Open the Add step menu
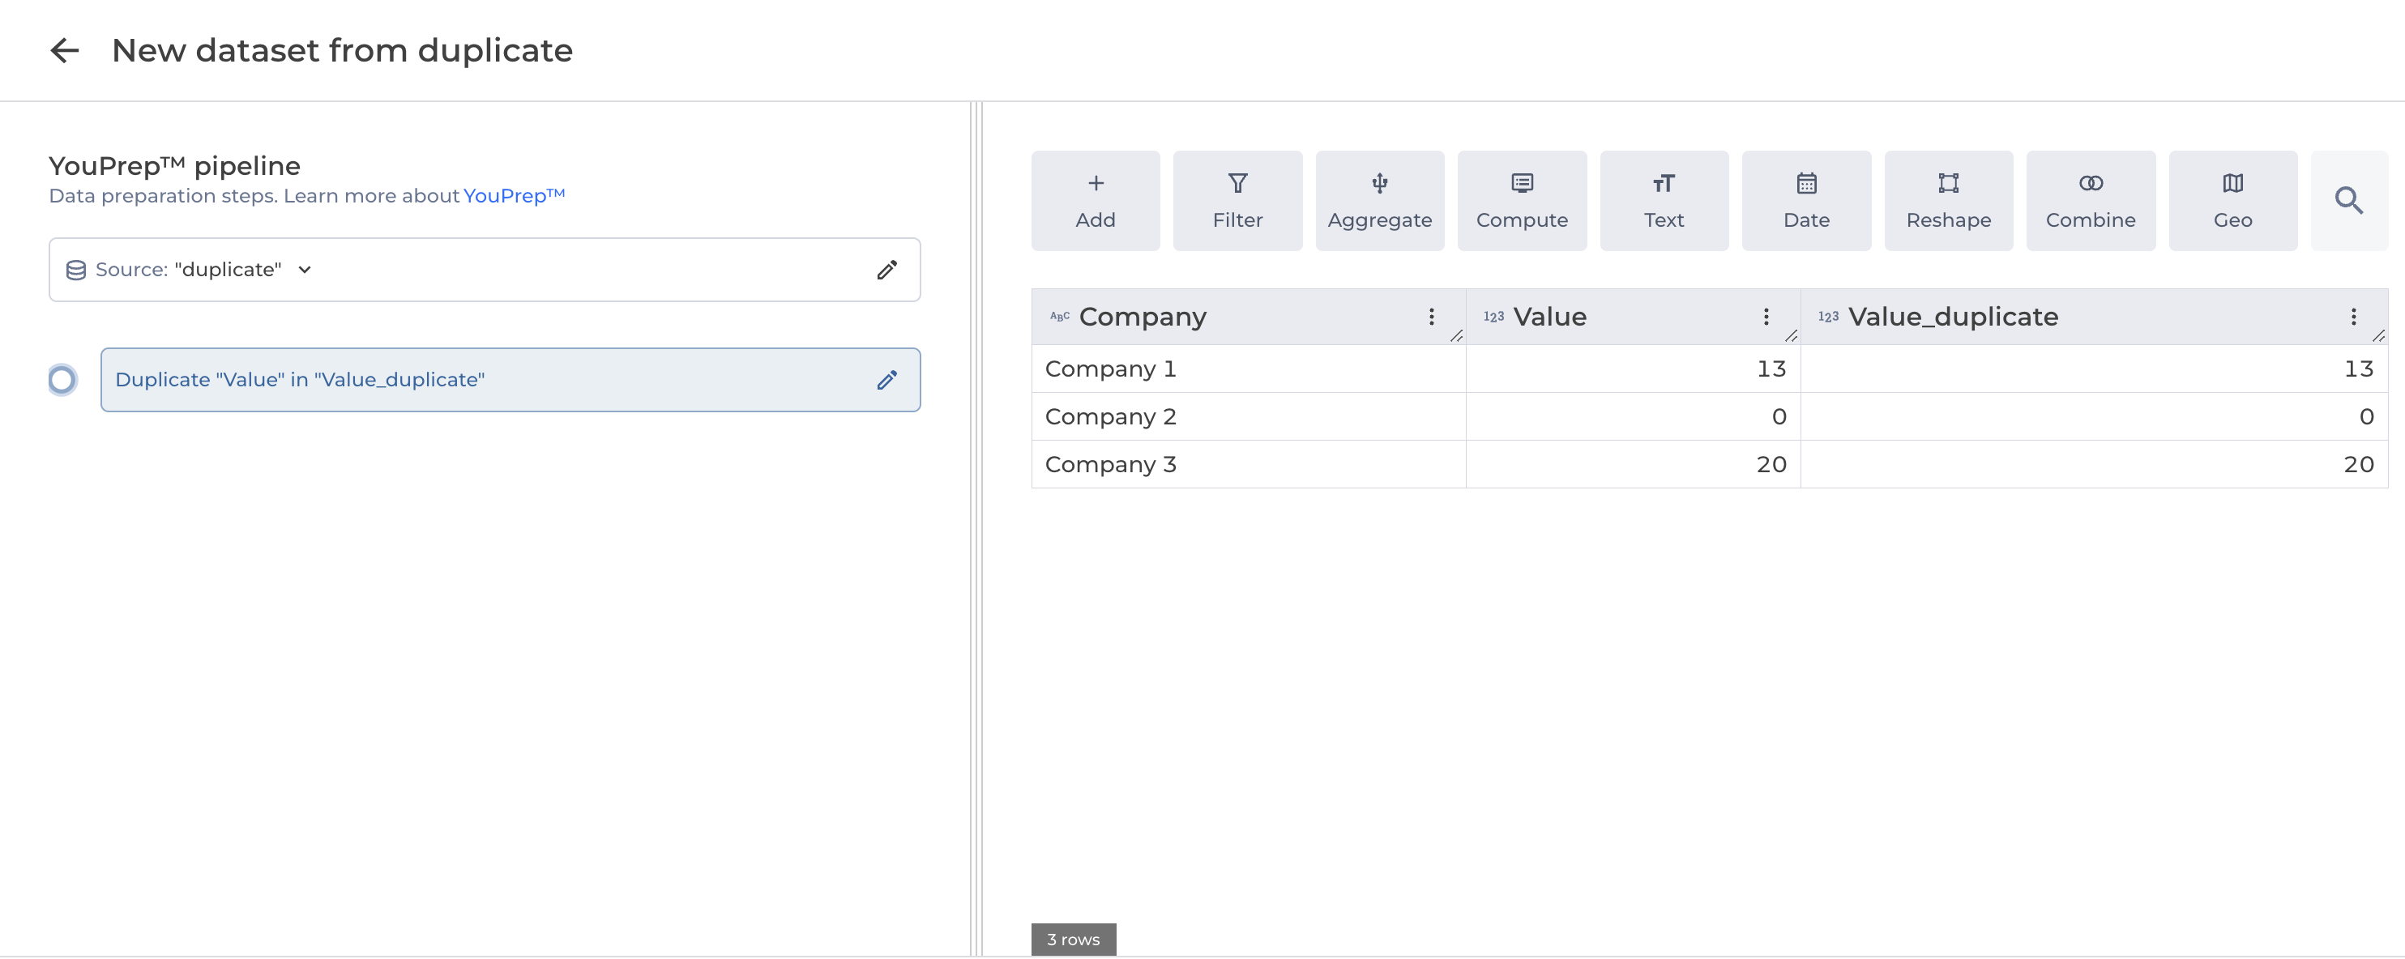The height and width of the screenshot is (959, 2405). pos(1096,201)
